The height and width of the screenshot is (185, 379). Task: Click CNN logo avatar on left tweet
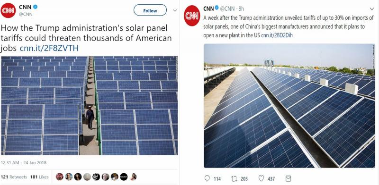tap(8, 10)
